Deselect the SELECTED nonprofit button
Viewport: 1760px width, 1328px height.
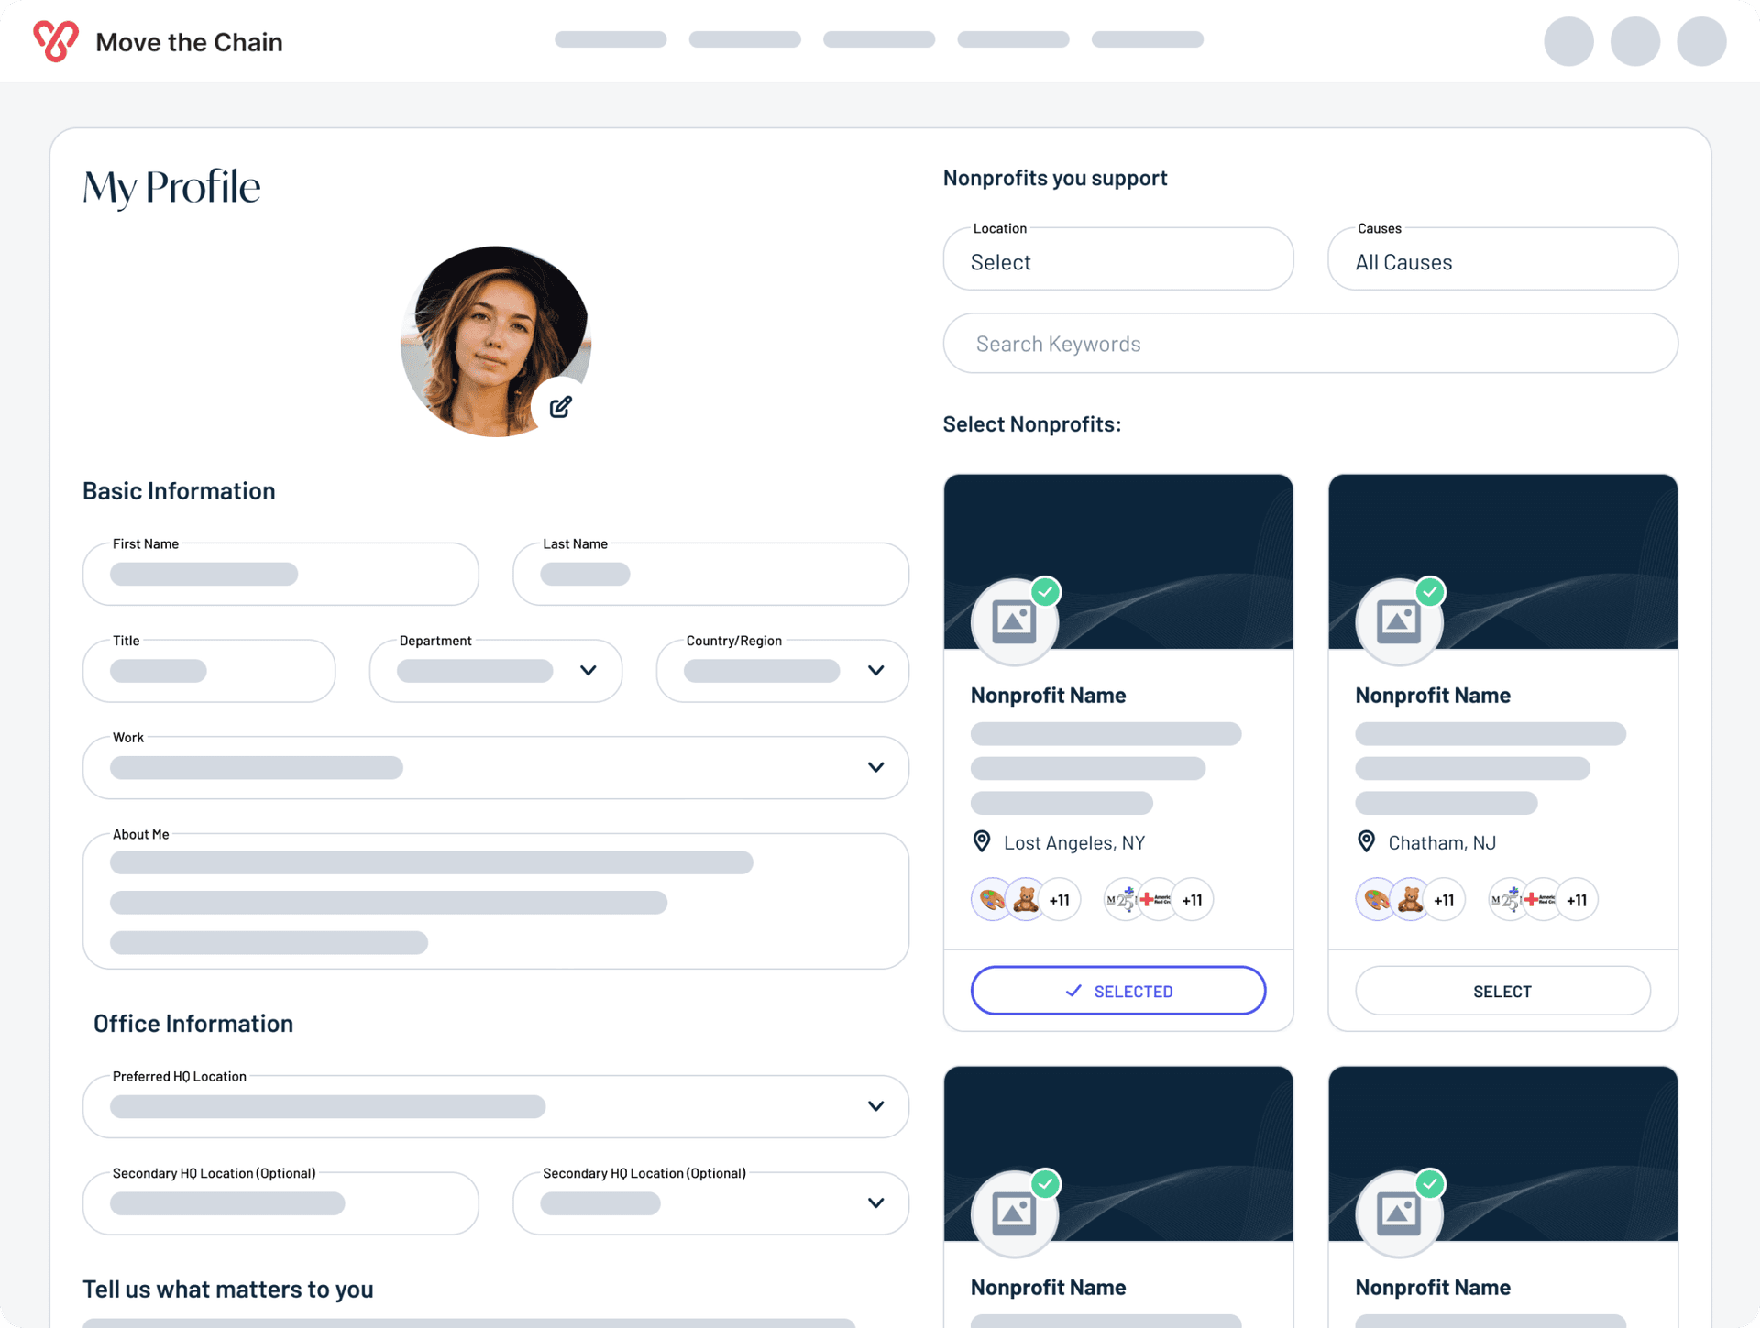pos(1118,991)
